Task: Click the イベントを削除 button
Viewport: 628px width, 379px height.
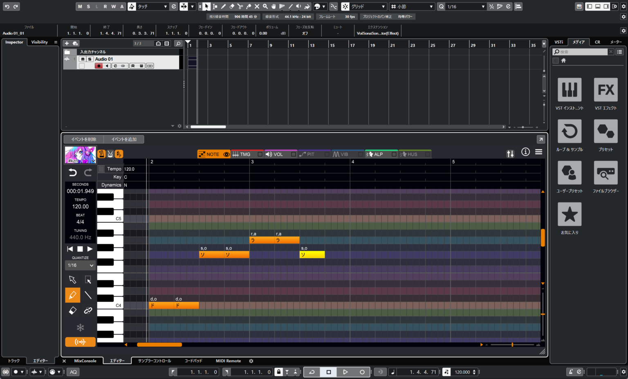Action: click(x=84, y=139)
